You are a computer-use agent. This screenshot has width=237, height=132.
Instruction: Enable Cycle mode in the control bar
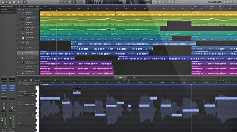[156, 2]
